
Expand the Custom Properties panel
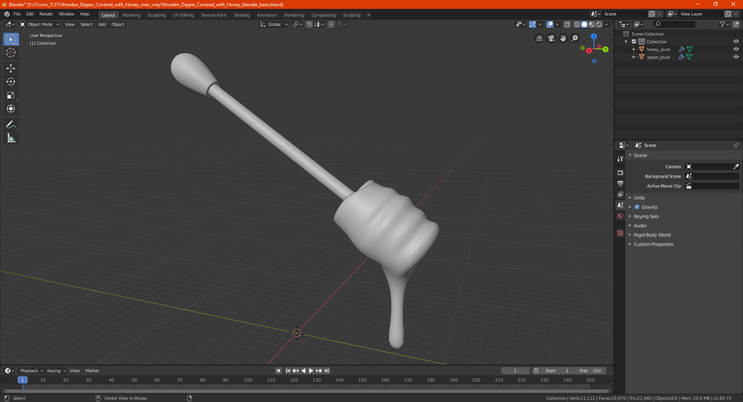pyautogui.click(x=653, y=244)
